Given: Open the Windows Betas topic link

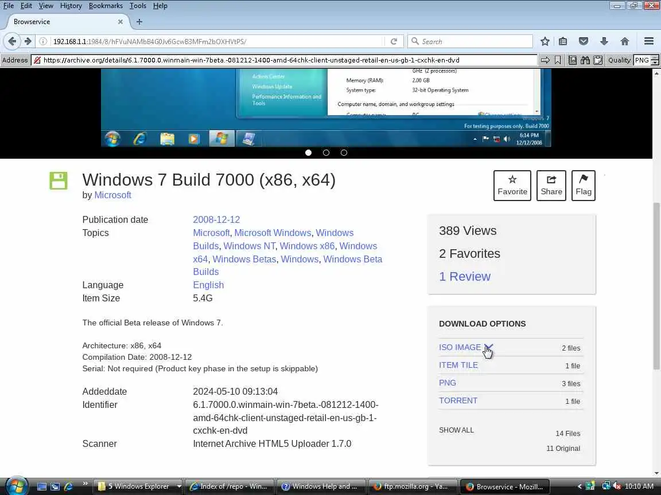Looking at the screenshot, I should click(244, 260).
